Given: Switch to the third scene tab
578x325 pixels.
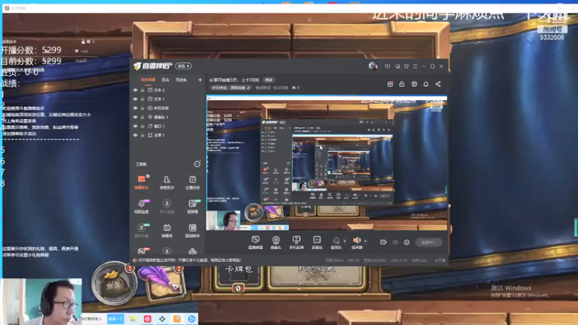Looking at the screenshot, I should tap(181, 80).
